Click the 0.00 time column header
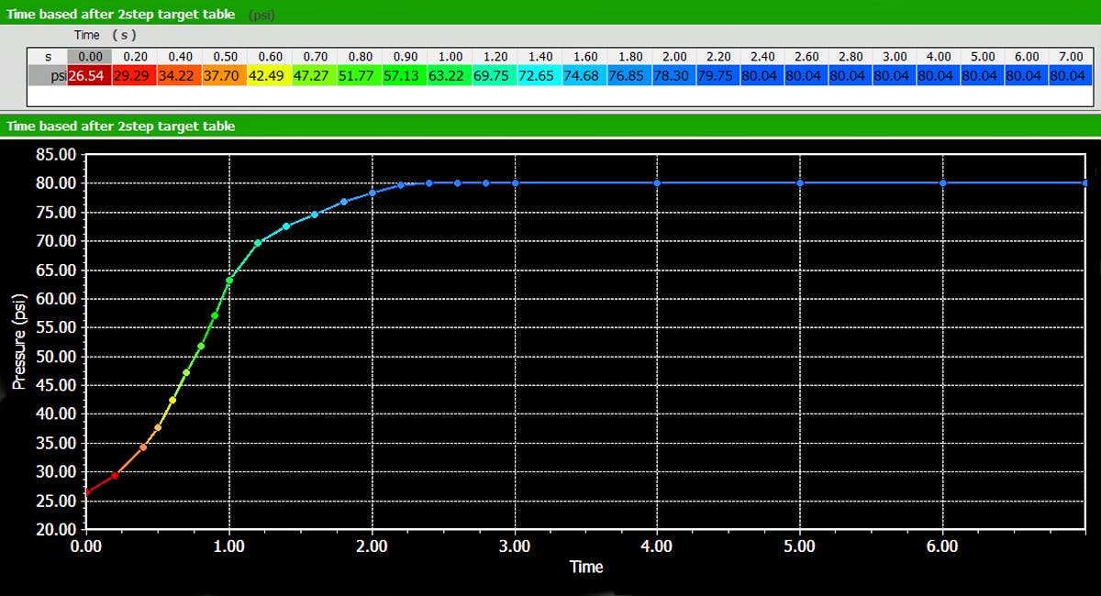The image size is (1101, 596). coord(89,57)
